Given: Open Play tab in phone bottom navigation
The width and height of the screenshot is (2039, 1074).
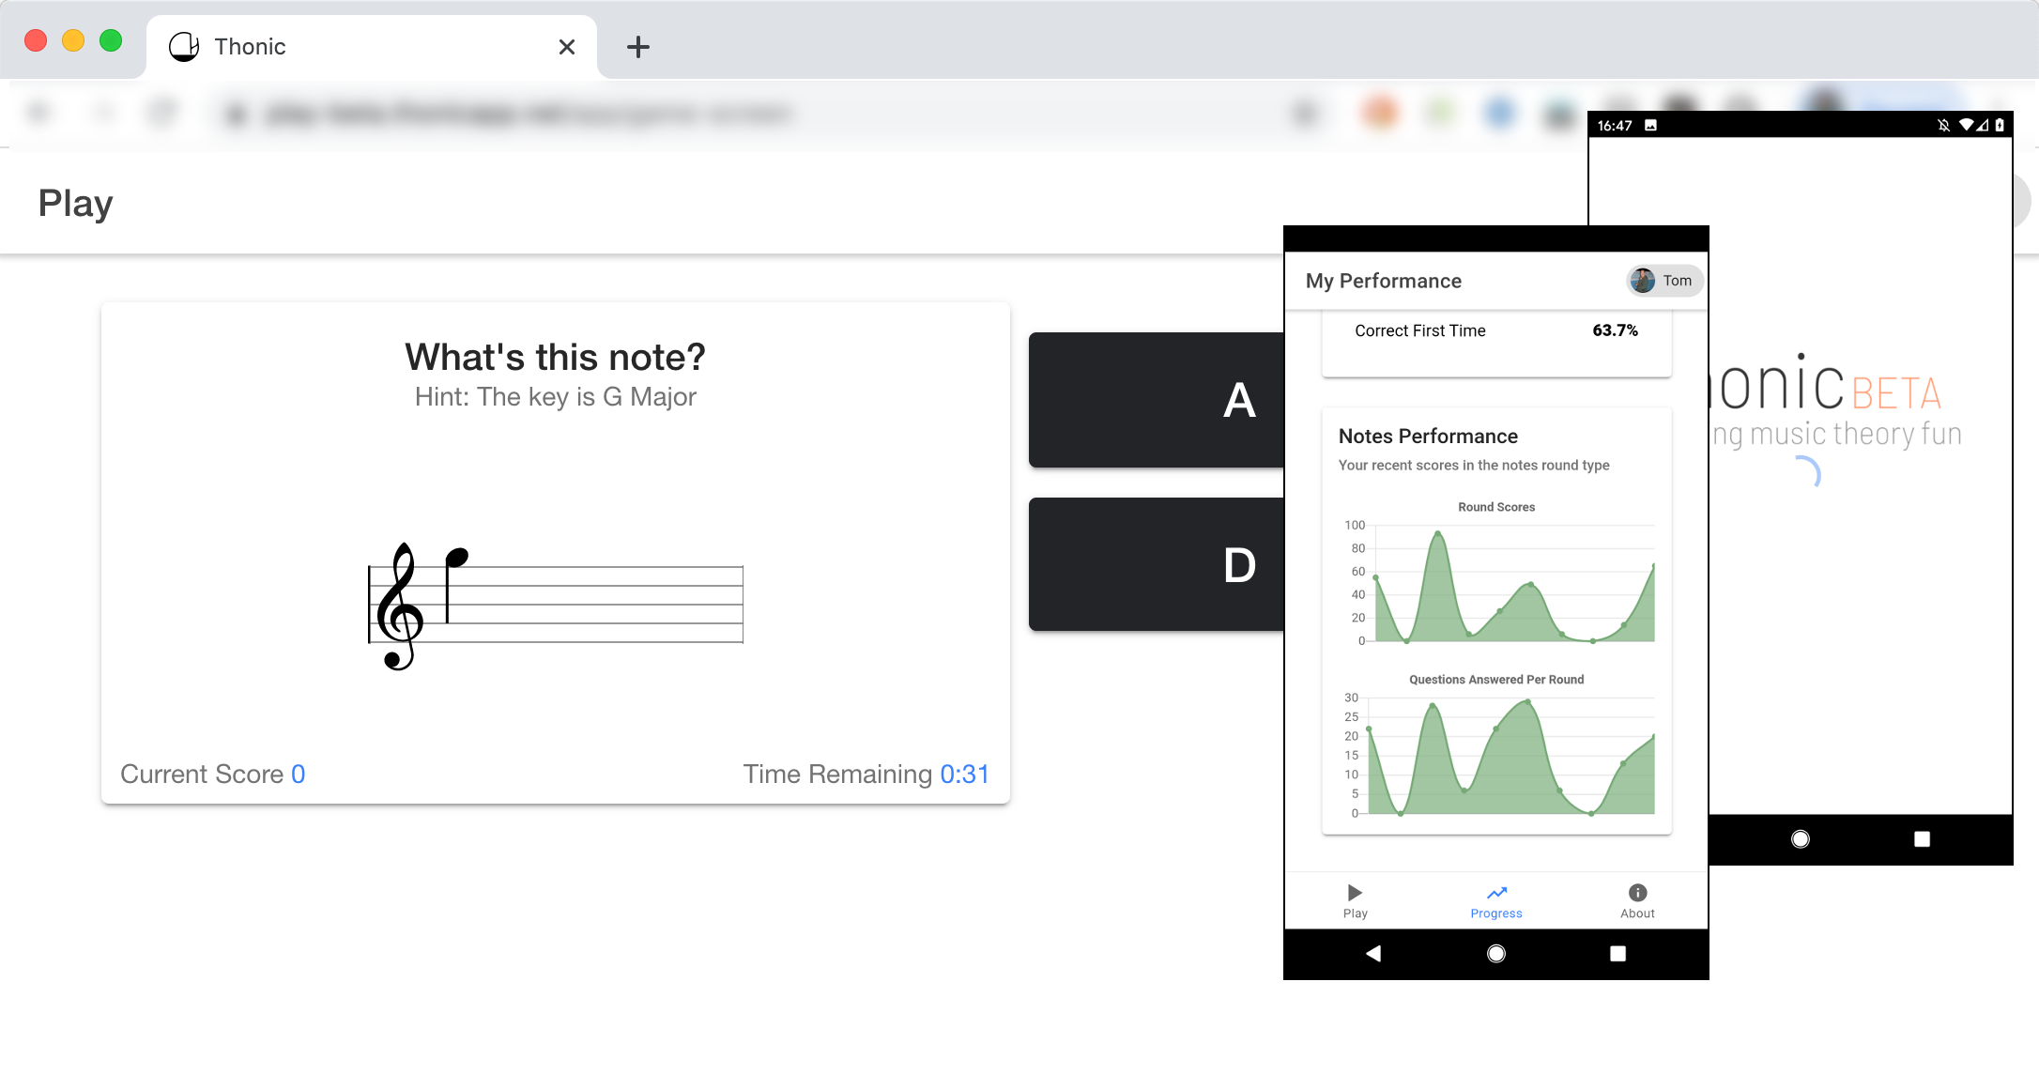Looking at the screenshot, I should [x=1355, y=901].
